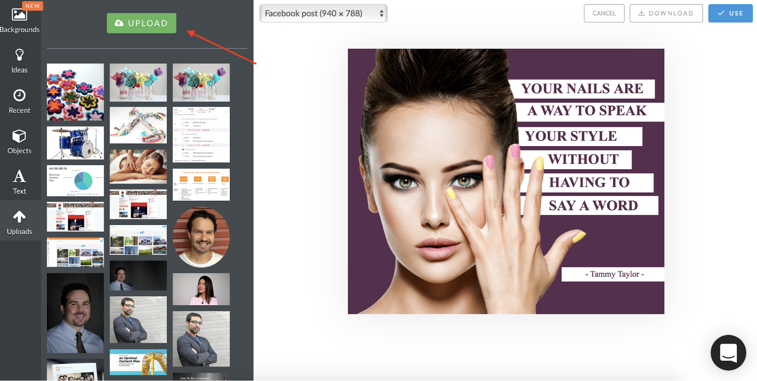Open the chat support bubble
This screenshot has height=381, width=757.
pos(728,353)
